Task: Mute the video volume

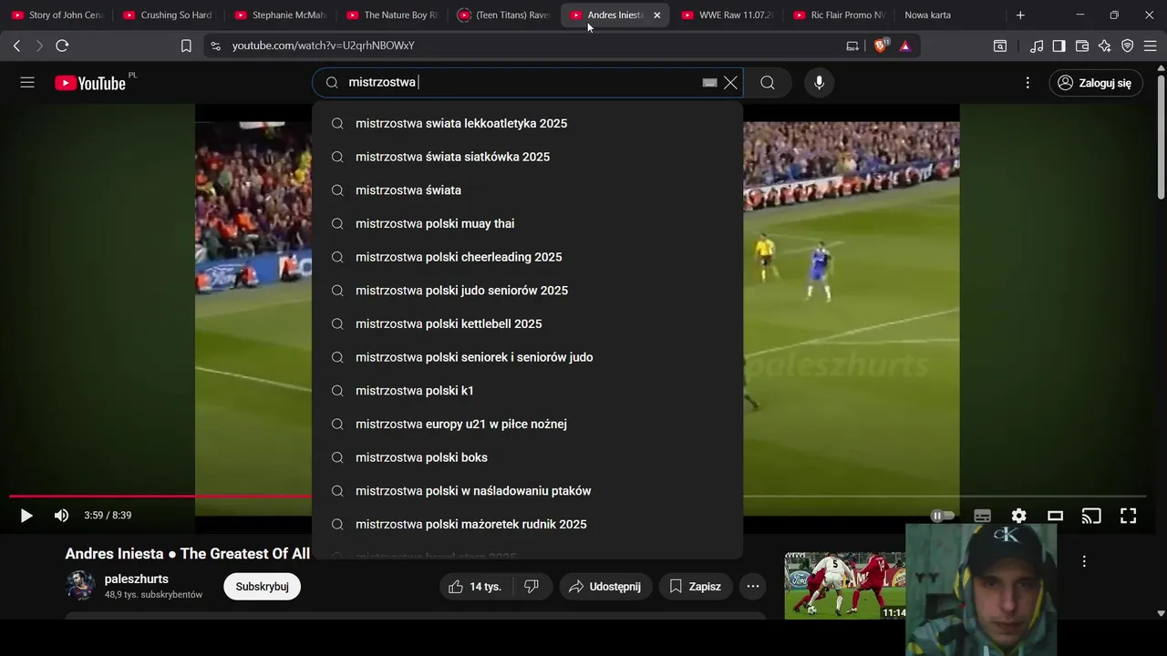Action: pos(61,516)
